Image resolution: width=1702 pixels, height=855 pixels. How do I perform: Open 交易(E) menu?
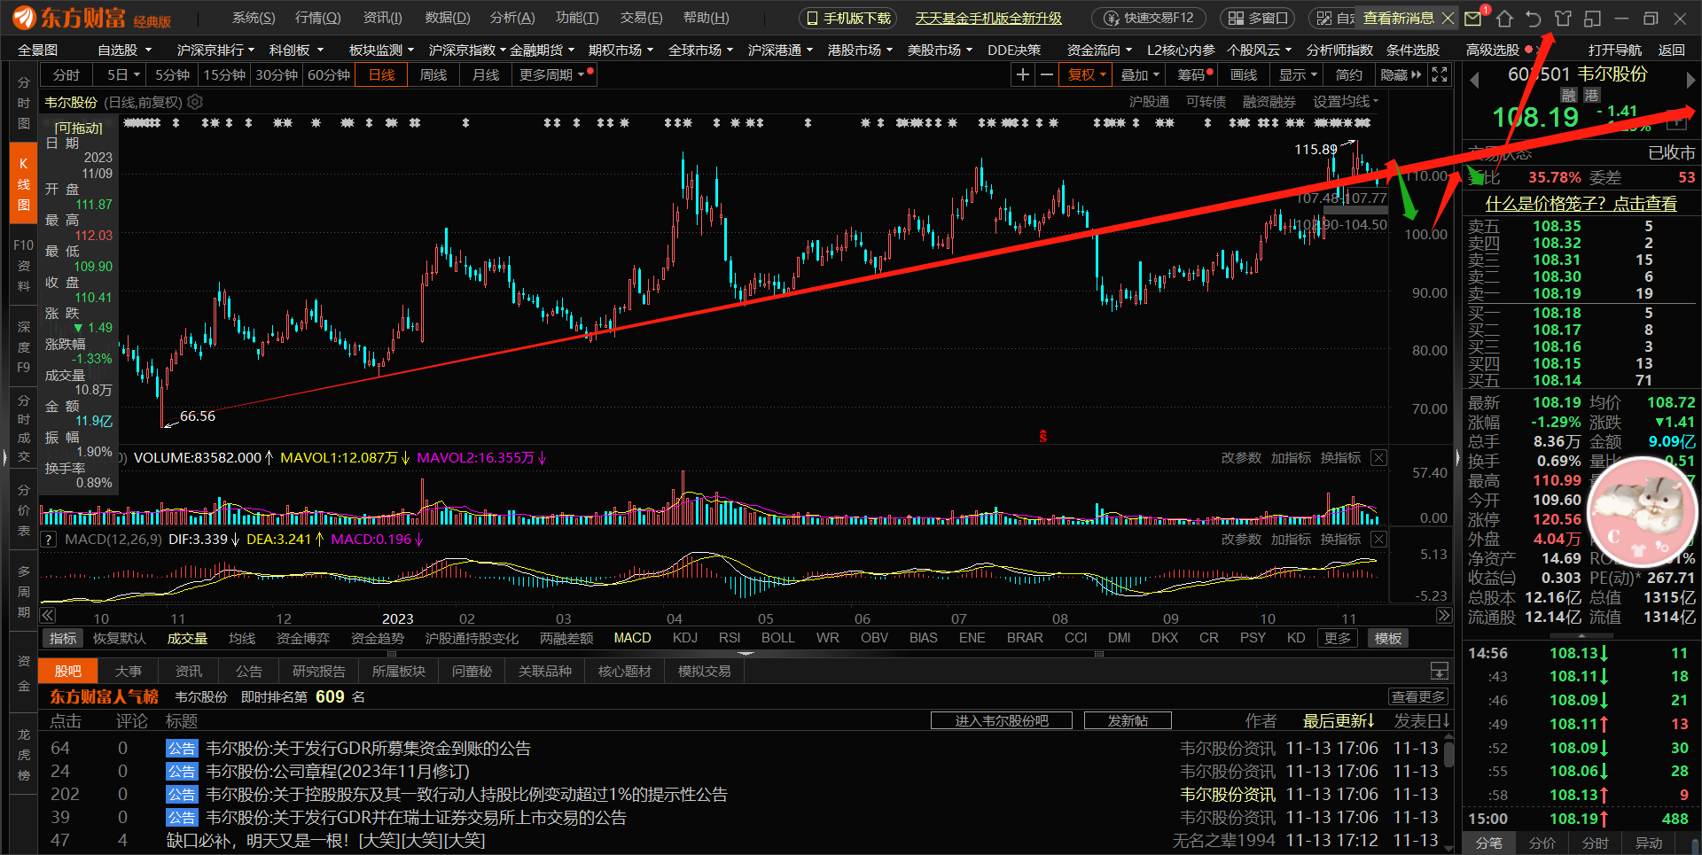coord(642,18)
